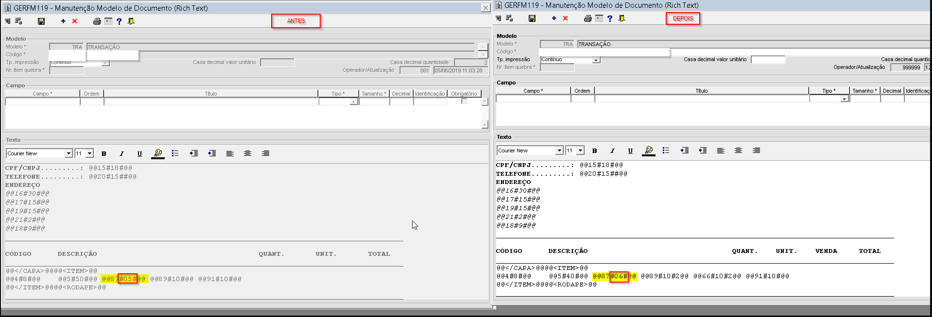The width and height of the screenshot is (932, 317).
Task: Open font size 11 dropdown in ANTES window
Action: pos(90,154)
